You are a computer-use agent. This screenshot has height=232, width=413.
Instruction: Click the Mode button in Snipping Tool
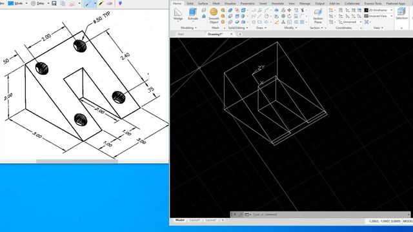pyautogui.click(x=15, y=3)
